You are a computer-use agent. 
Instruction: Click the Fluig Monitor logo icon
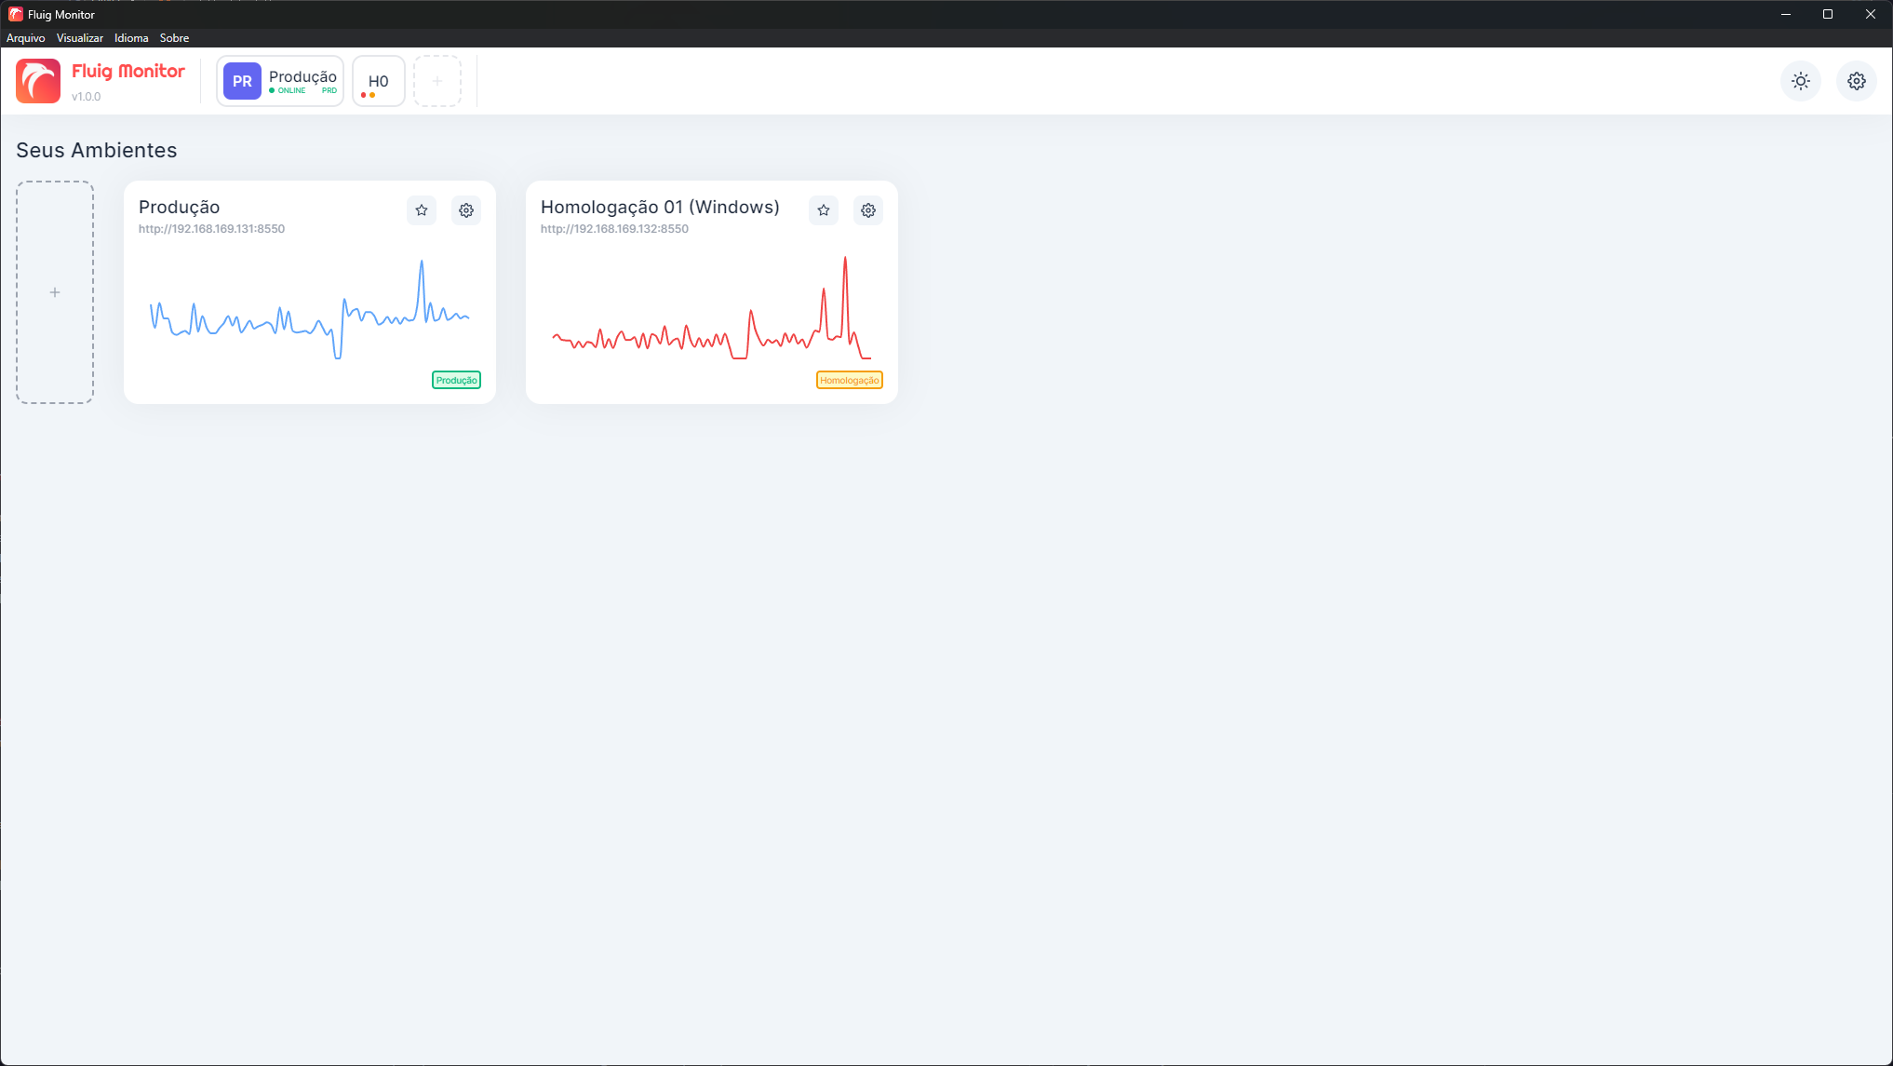38,81
